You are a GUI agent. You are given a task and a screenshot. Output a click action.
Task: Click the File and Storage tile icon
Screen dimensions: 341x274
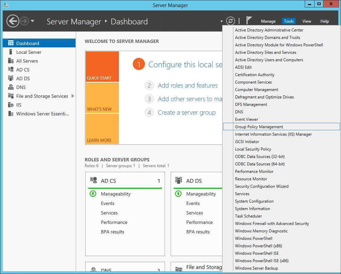coord(179,269)
